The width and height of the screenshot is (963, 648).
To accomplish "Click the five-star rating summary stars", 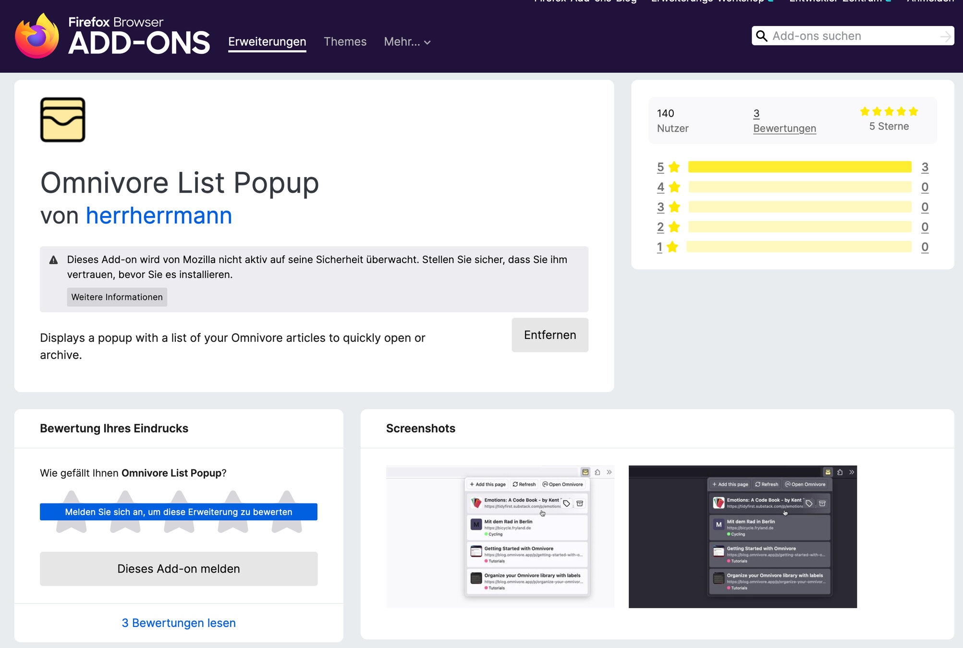I will (x=889, y=112).
